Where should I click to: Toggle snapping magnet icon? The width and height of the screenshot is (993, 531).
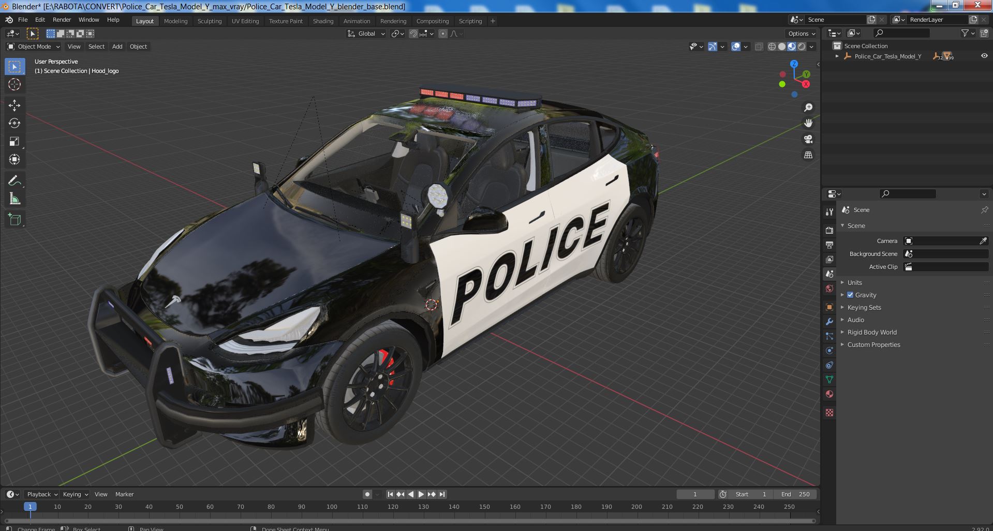tap(413, 34)
